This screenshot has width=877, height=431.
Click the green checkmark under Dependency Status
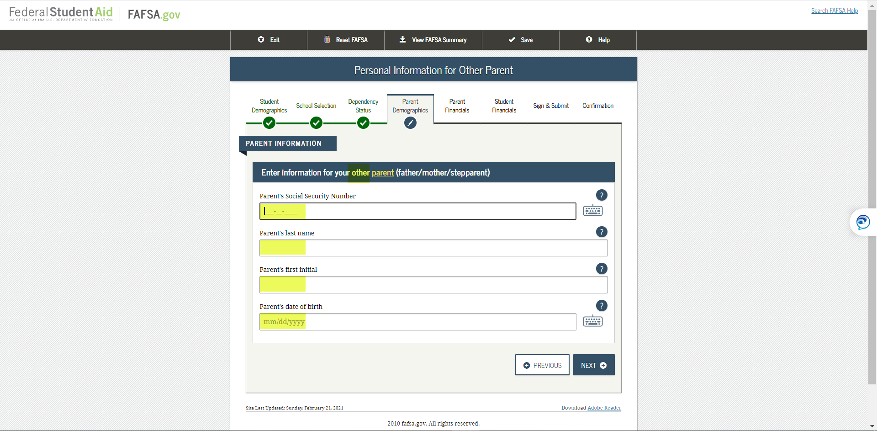(363, 122)
